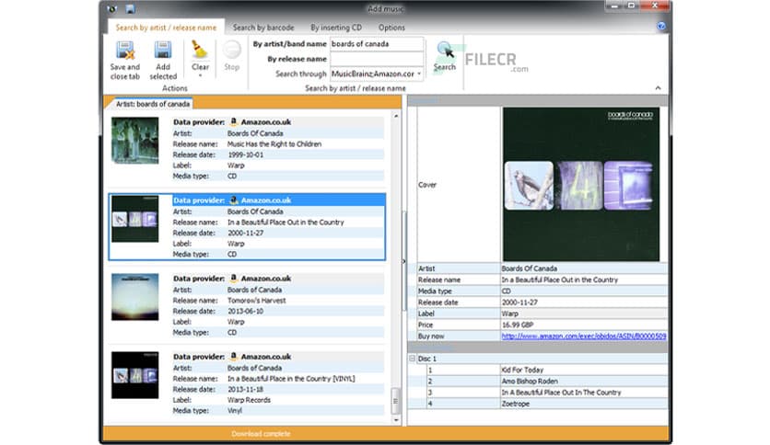Collapse the ribbon with the chevron arrow

click(659, 88)
